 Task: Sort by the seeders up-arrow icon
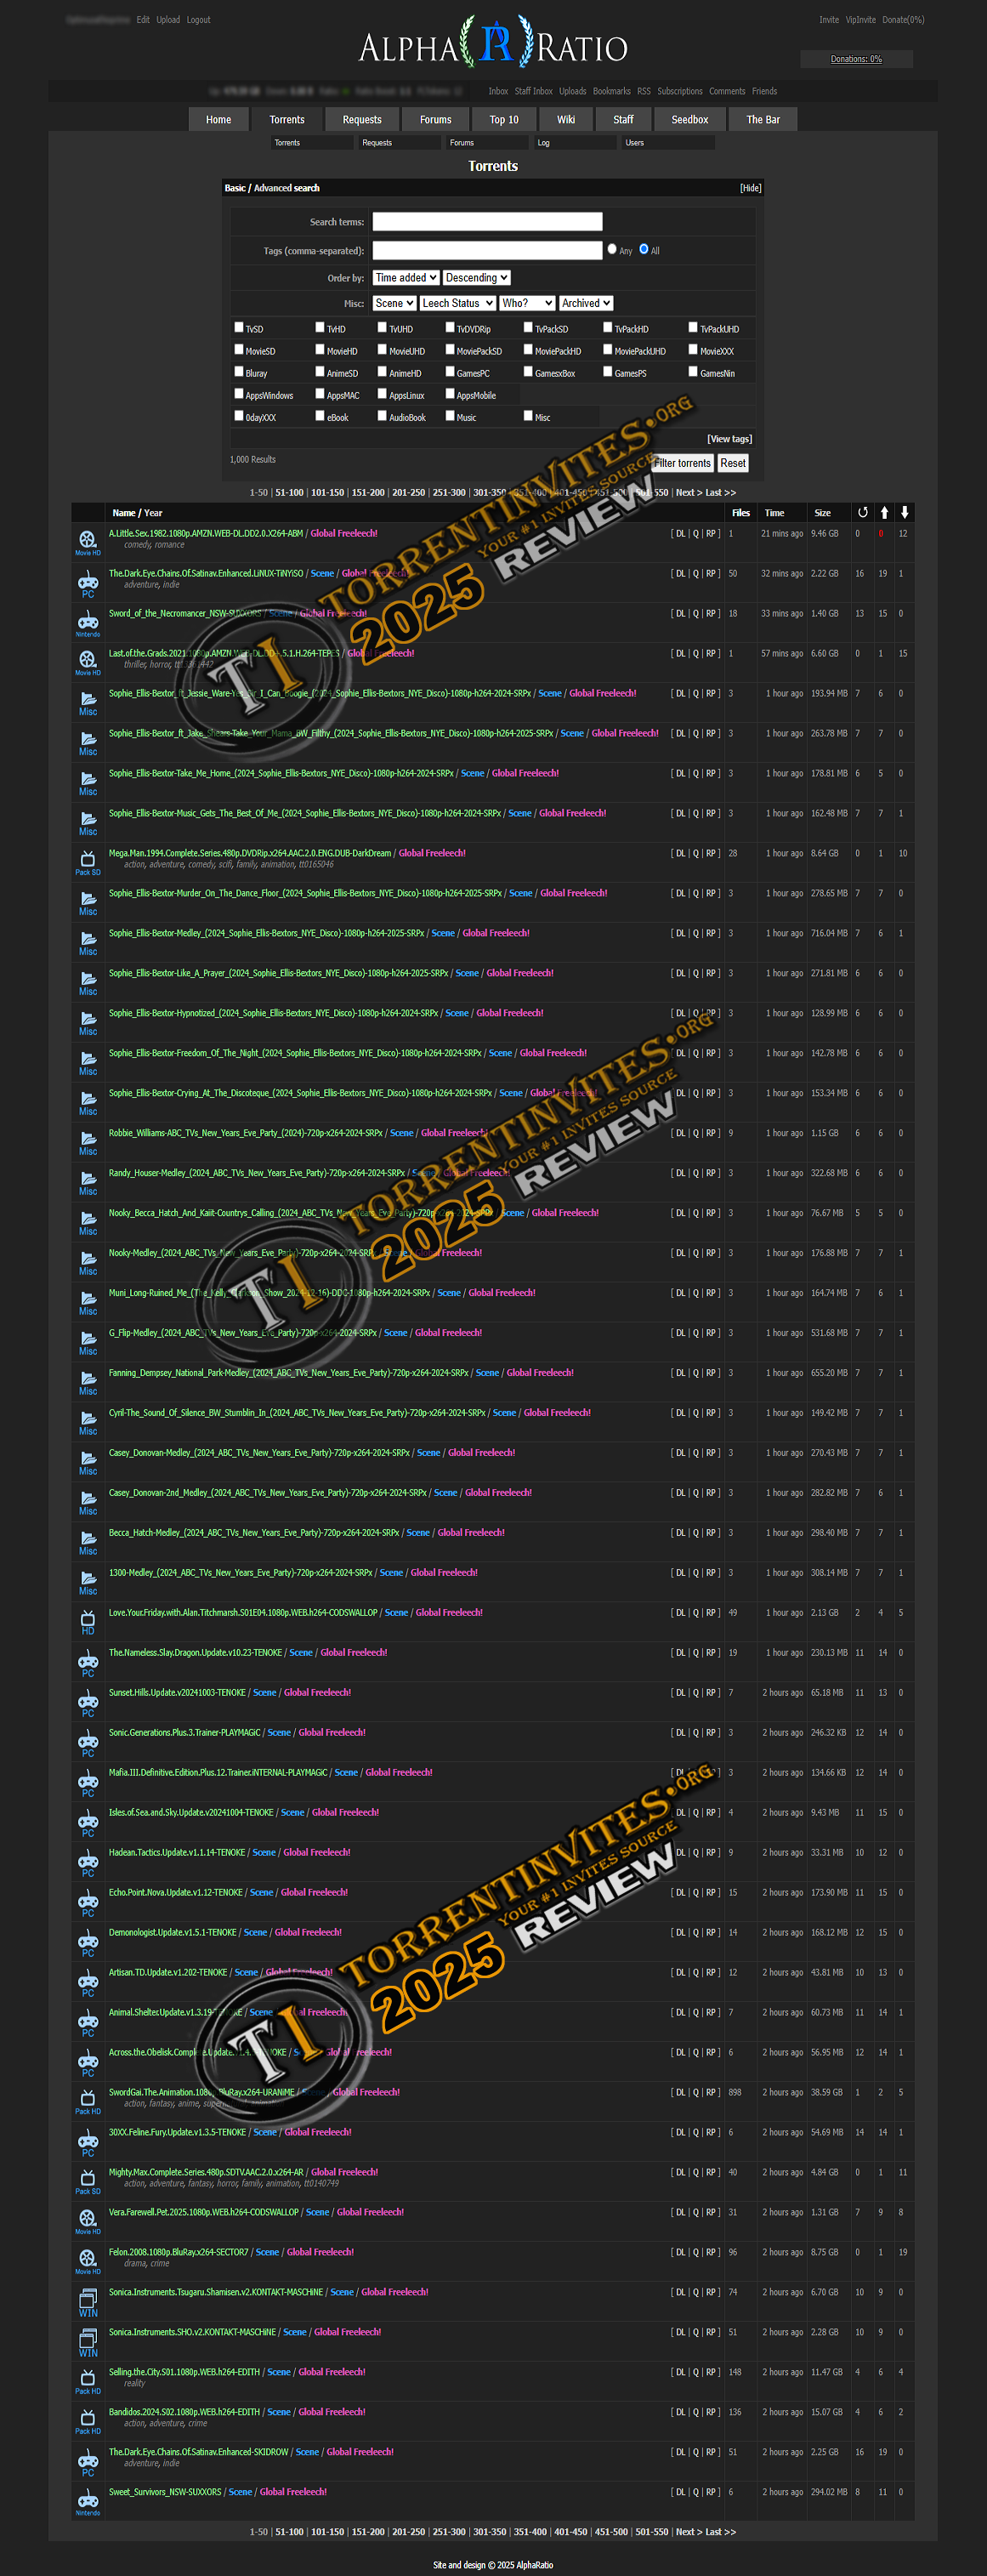[884, 512]
